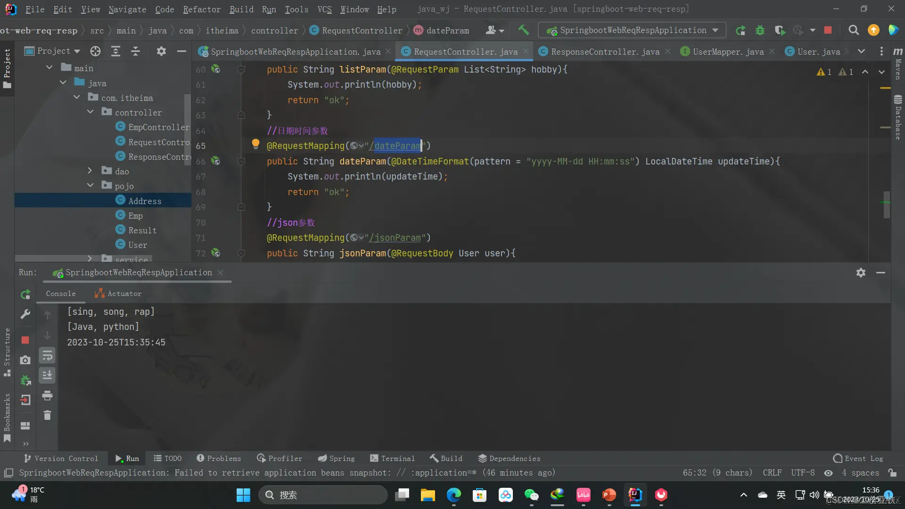Collapse the pojo folder in project tree

90,186
